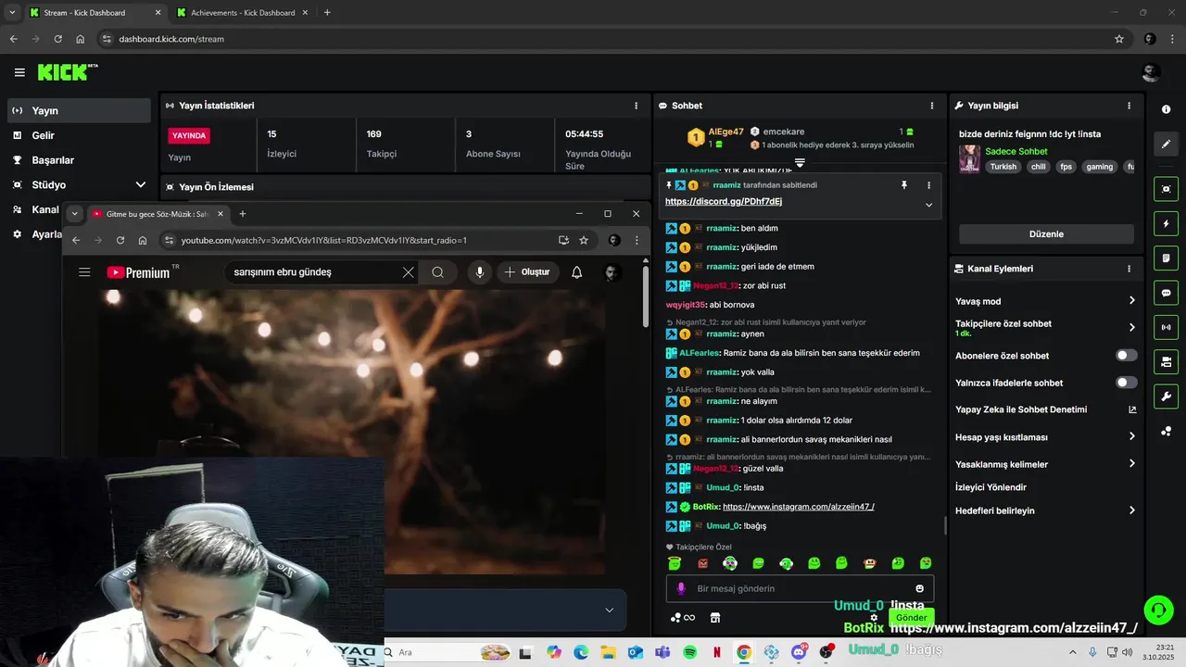Viewport: 1186px width, 667px height.
Task: Click the Düzenle button
Action: click(x=1046, y=234)
